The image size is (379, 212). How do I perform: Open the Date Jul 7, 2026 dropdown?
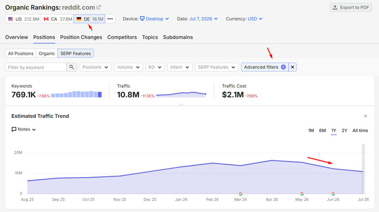[203, 19]
